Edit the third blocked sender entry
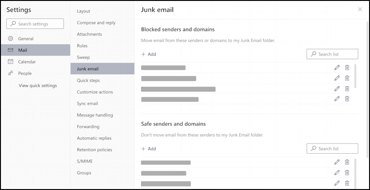The image size is (370, 190). coord(337,89)
